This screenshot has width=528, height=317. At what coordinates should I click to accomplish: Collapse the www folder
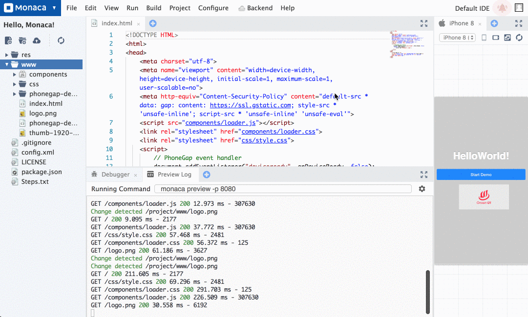coord(6,64)
